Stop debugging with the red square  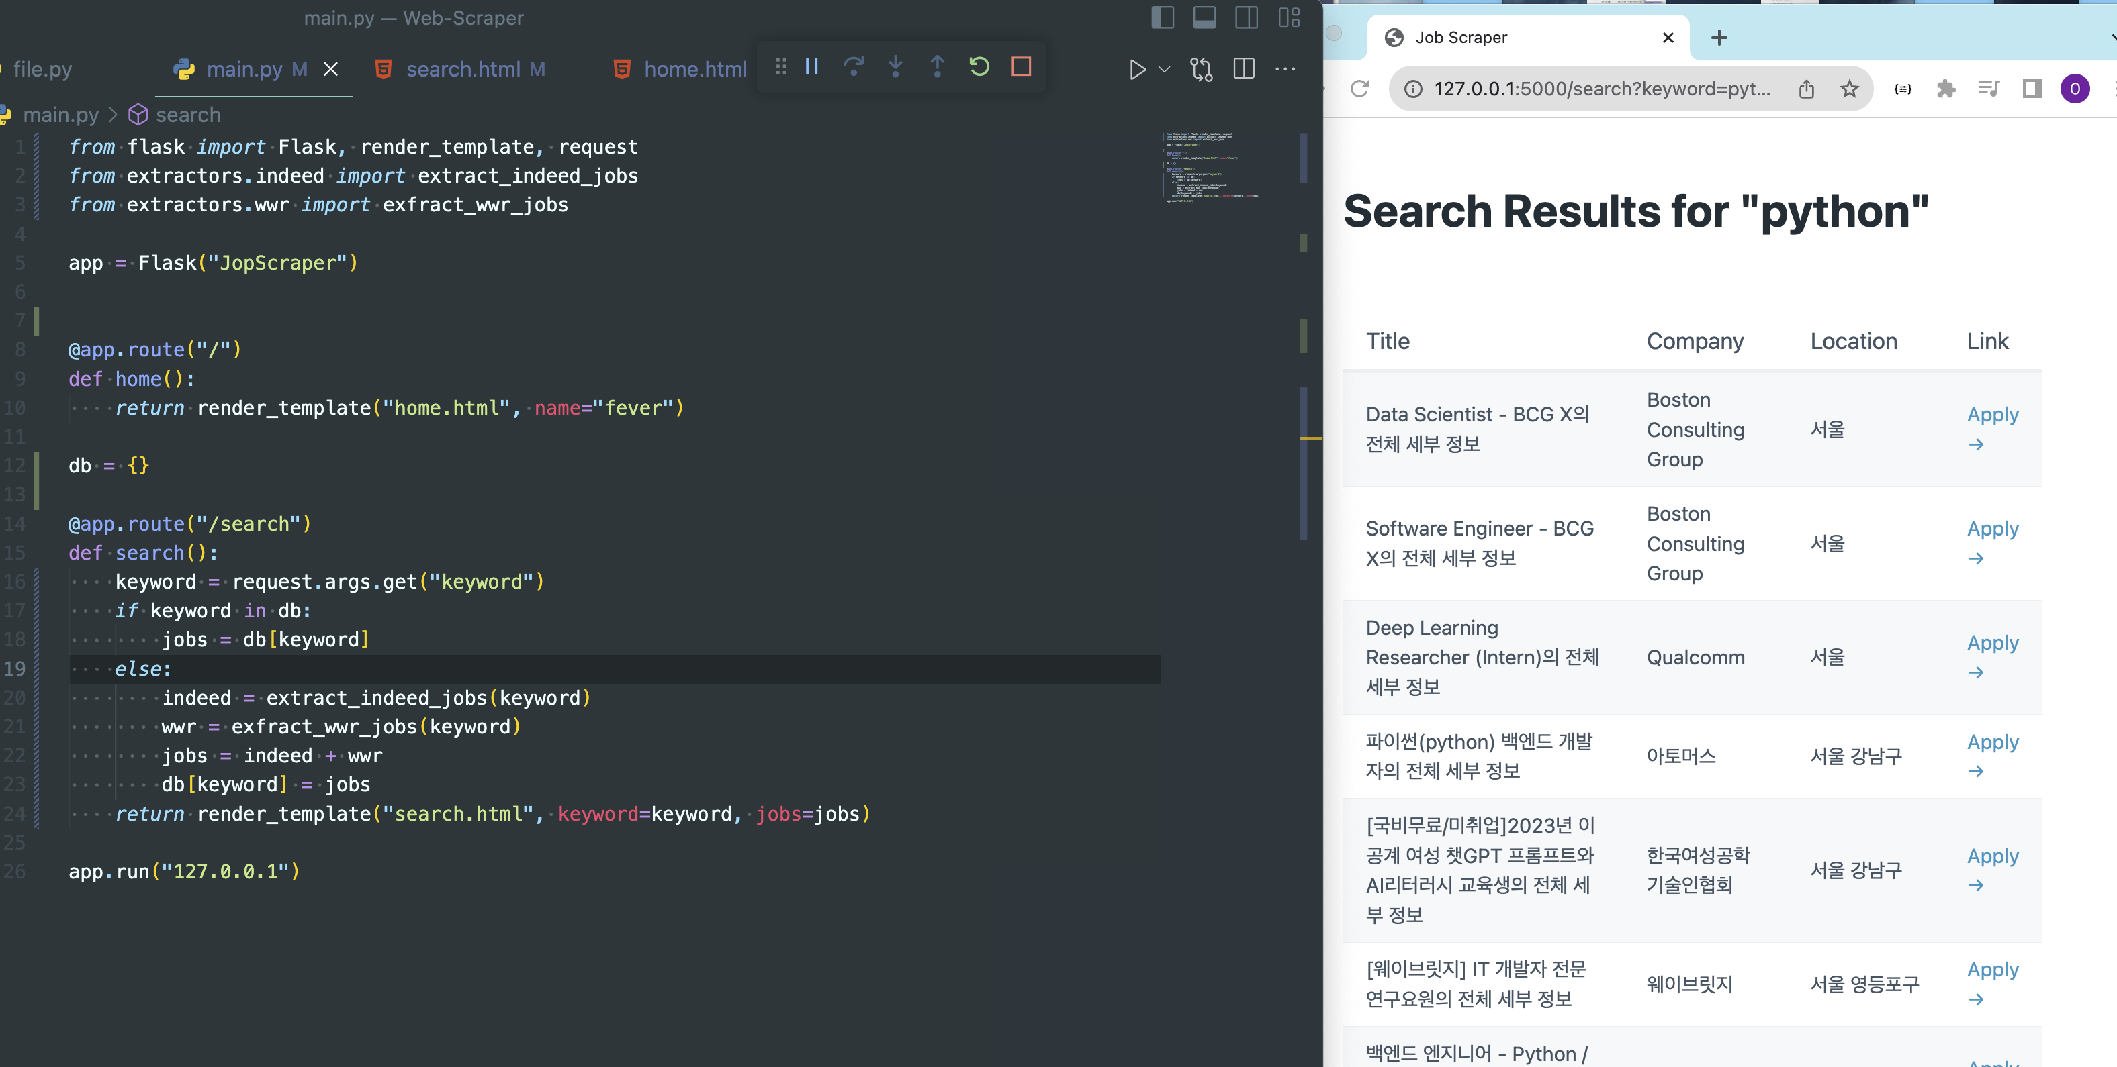(x=1021, y=66)
